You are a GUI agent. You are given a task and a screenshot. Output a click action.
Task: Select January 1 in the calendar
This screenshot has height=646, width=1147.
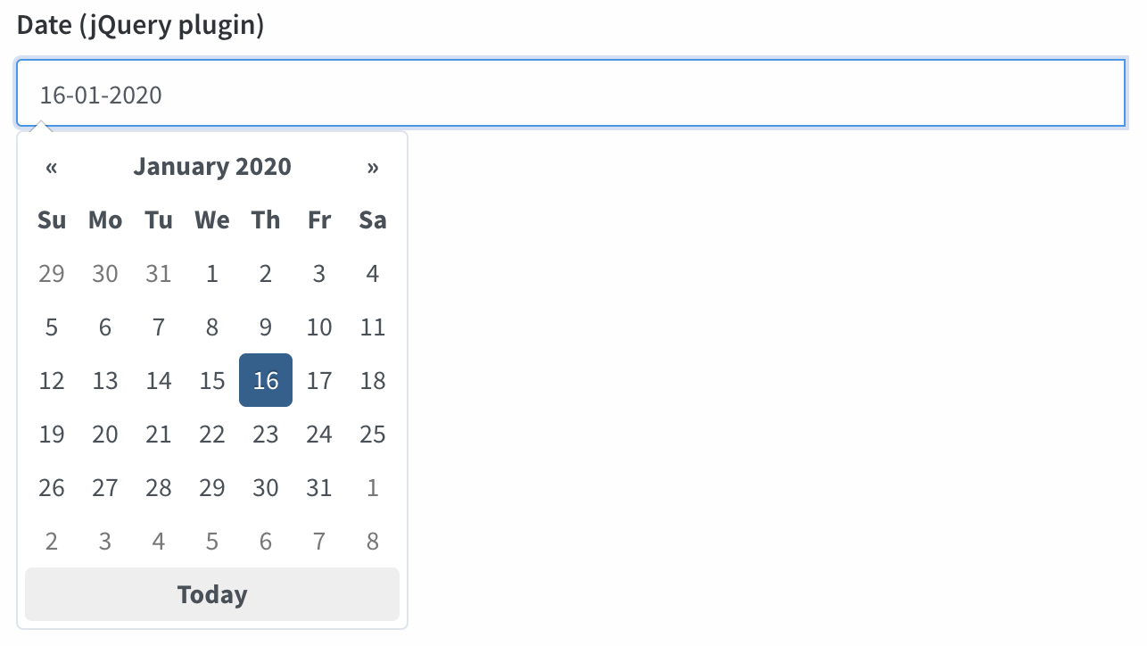pyautogui.click(x=211, y=273)
